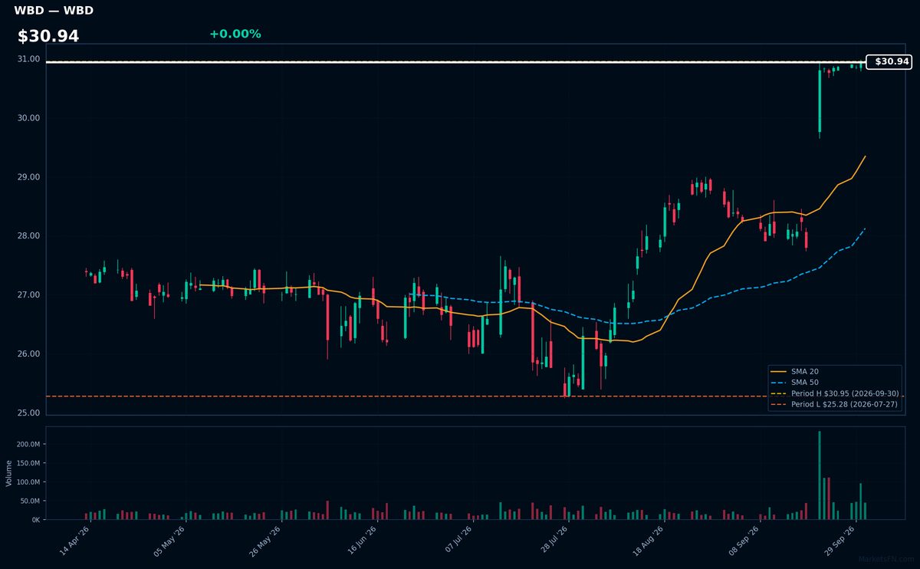The image size is (920, 569).
Task: Select the Period H $30.95 legend entry
Action: click(x=835, y=393)
